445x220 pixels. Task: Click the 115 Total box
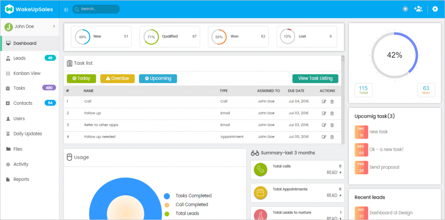pyautogui.click(x=364, y=90)
